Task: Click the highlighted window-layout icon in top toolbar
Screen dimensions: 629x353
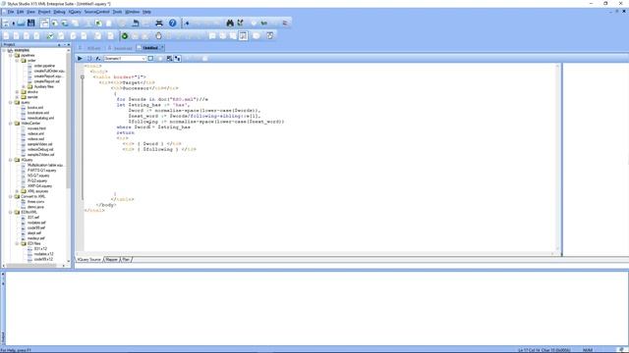Action: pos(44,24)
